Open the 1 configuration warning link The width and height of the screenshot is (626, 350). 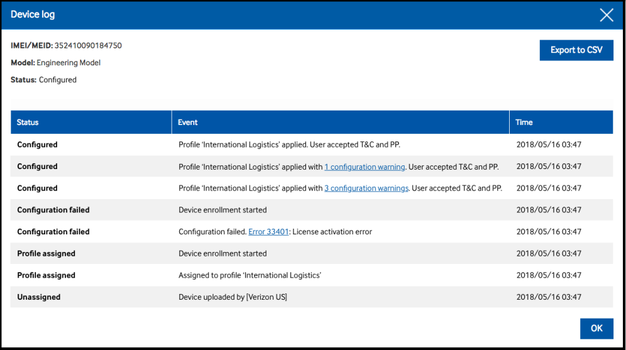coord(365,167)
